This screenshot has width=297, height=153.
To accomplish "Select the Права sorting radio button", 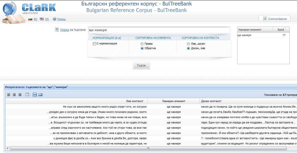I will point(142,44).
